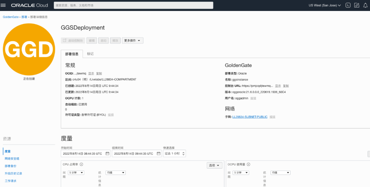
Task: Switch to the 标记 tab
Action: click(x=90, y=54)
